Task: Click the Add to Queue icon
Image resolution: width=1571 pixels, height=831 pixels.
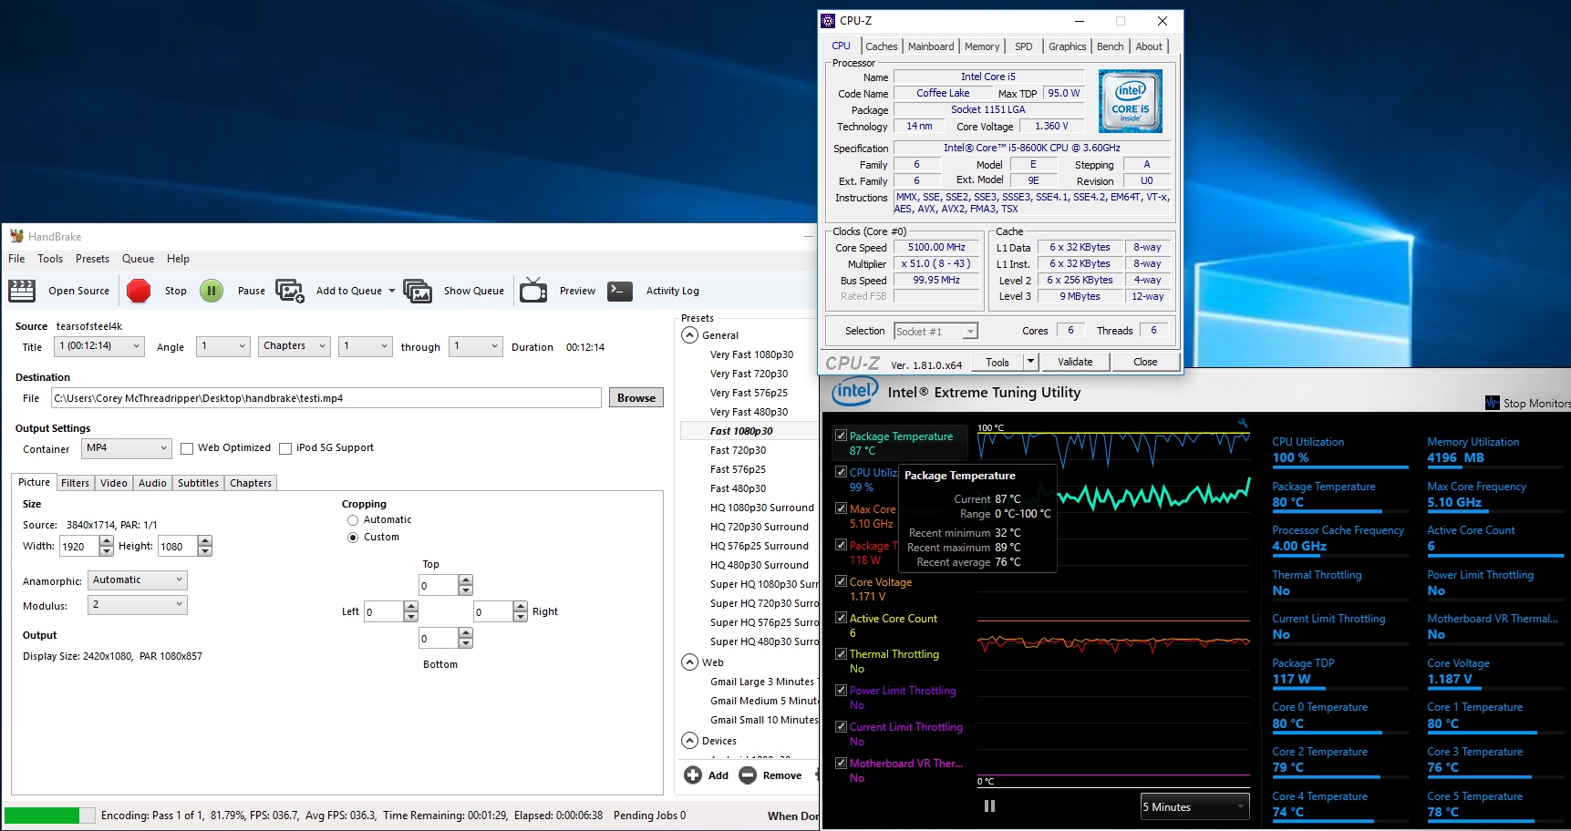Action: [x=290, y=291]
